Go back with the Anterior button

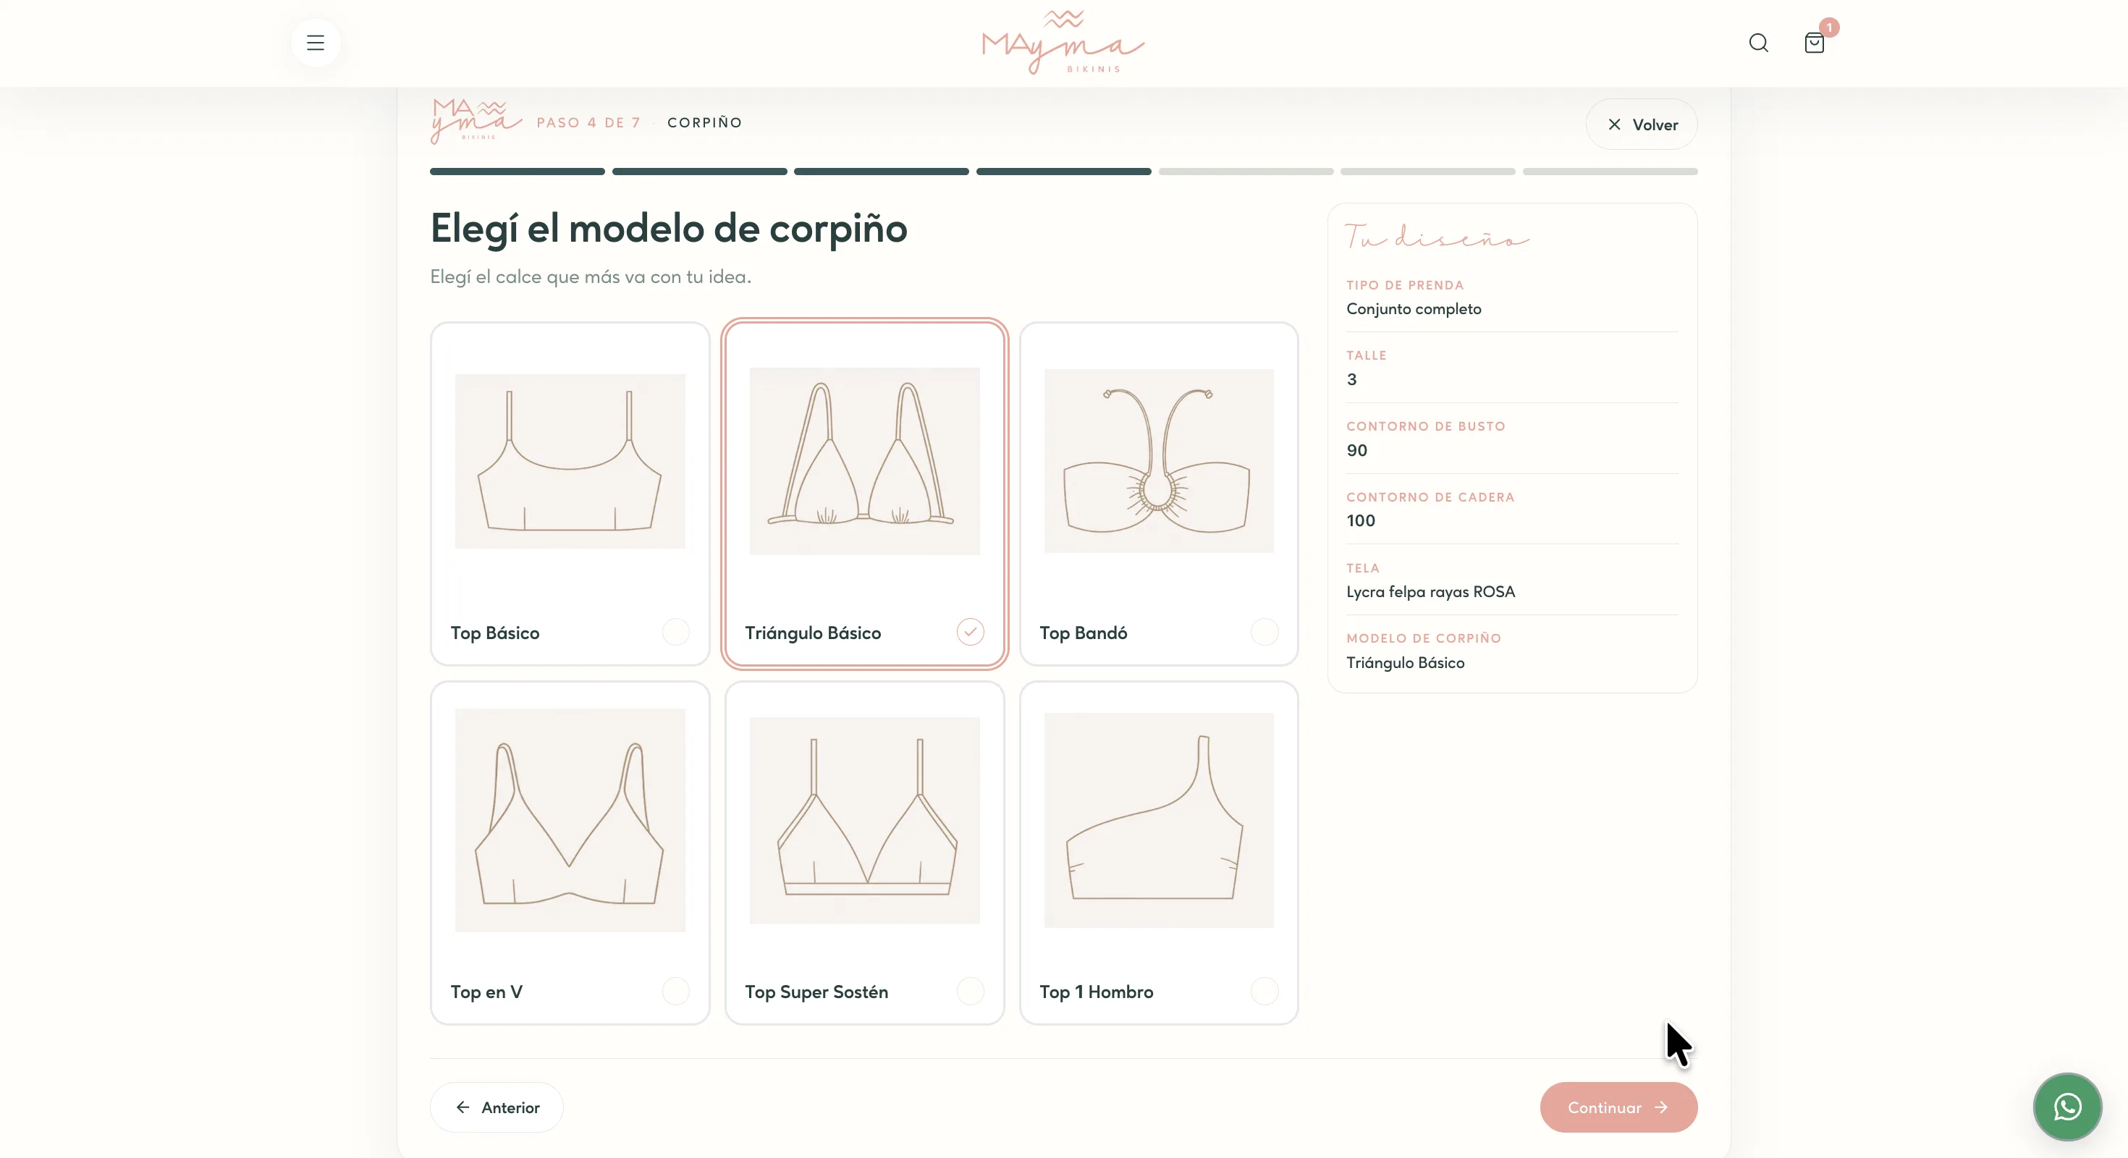point(497,1107)
